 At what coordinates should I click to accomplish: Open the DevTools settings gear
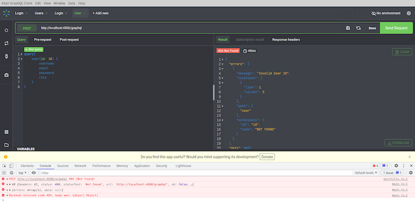coord(396,166)
